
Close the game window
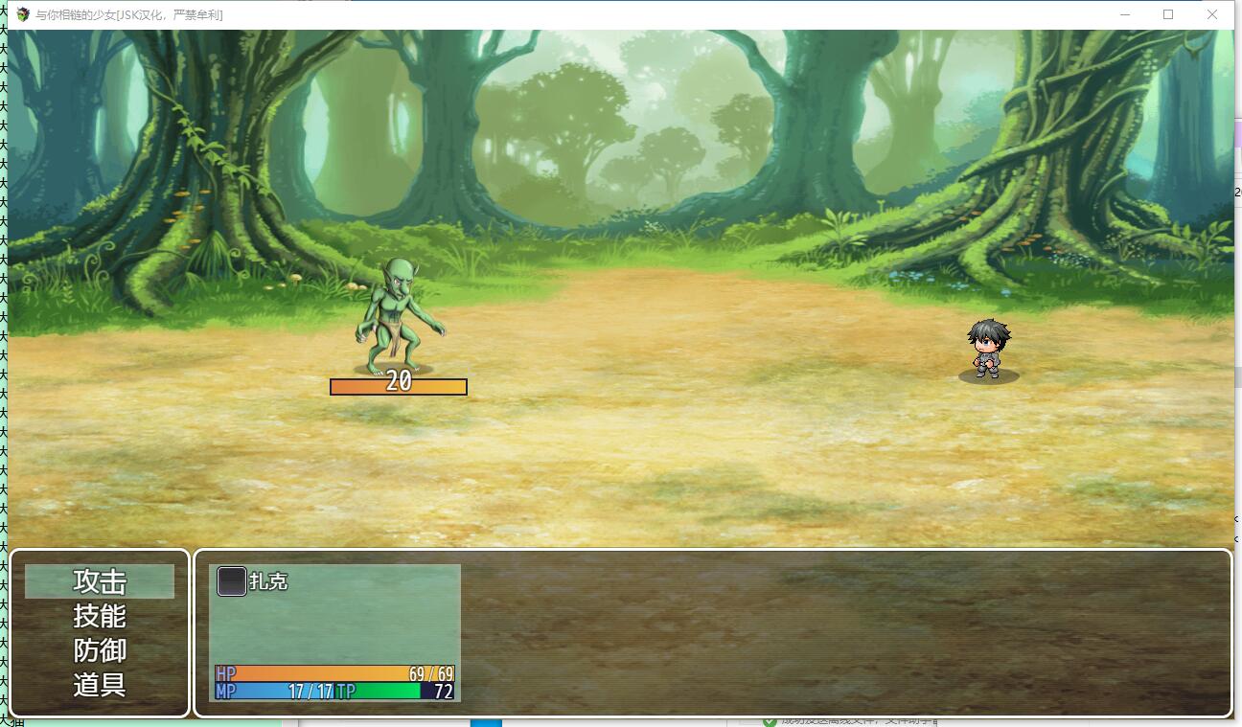[x=1212, y=14]
